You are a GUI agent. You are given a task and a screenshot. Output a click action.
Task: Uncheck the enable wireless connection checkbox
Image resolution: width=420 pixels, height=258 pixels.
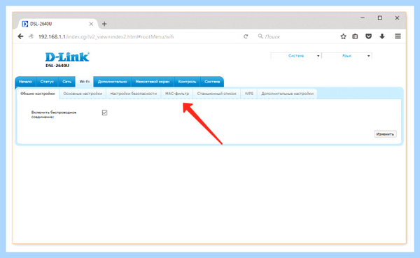(x=104, y=113)
